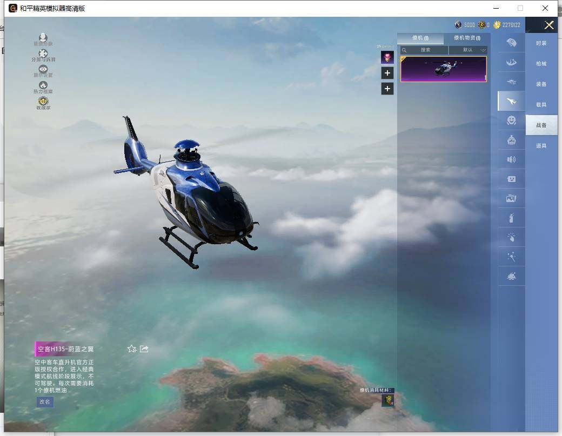Select the spray can category icon
Image resolution: width=562 pixels, height=436 pixels.
tap(511, 218)
